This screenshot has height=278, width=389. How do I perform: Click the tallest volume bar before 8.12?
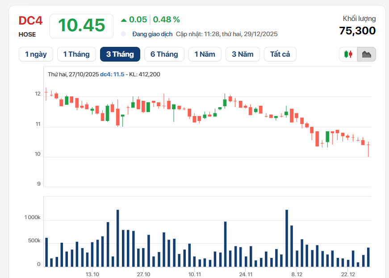pos(287,237)
